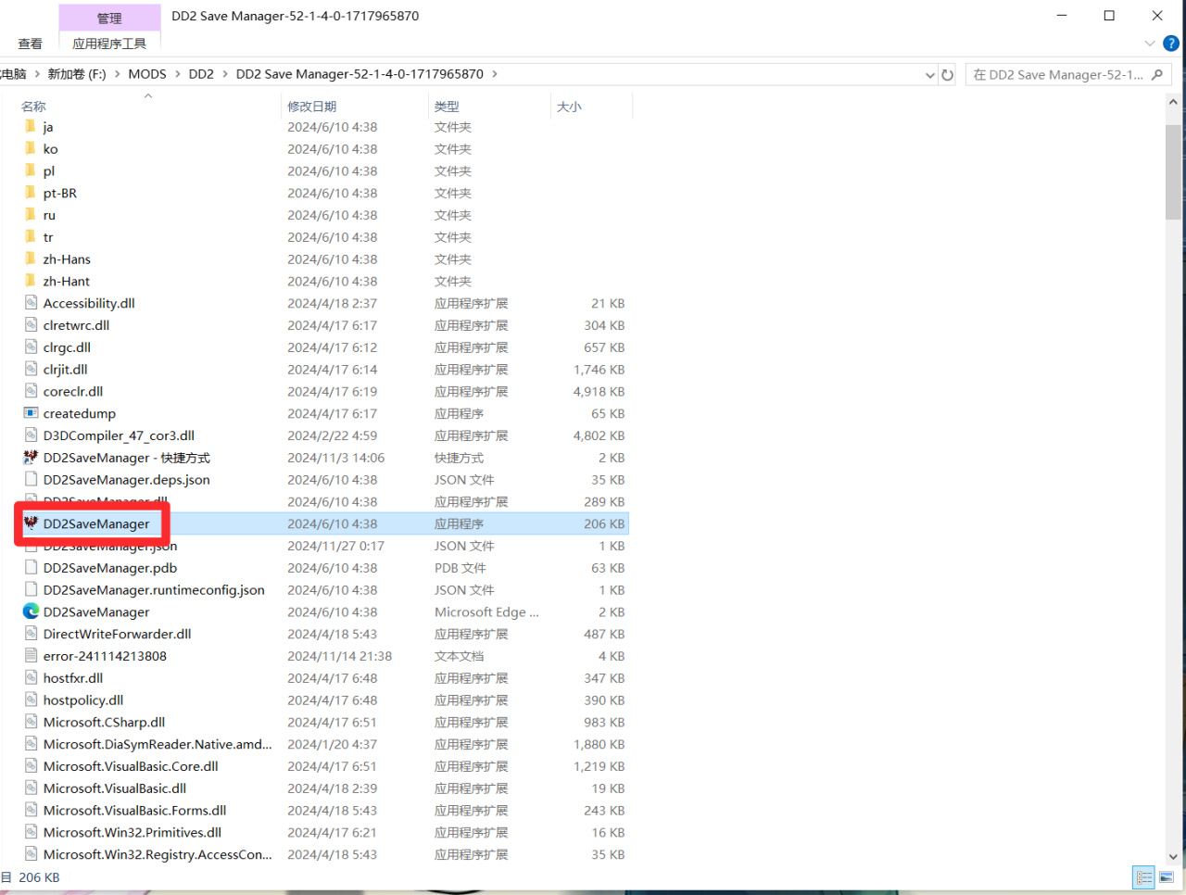Select the hostpolicy.dll file name
The width and height of the screenshot is (1186, 895).
click(83, 700)
